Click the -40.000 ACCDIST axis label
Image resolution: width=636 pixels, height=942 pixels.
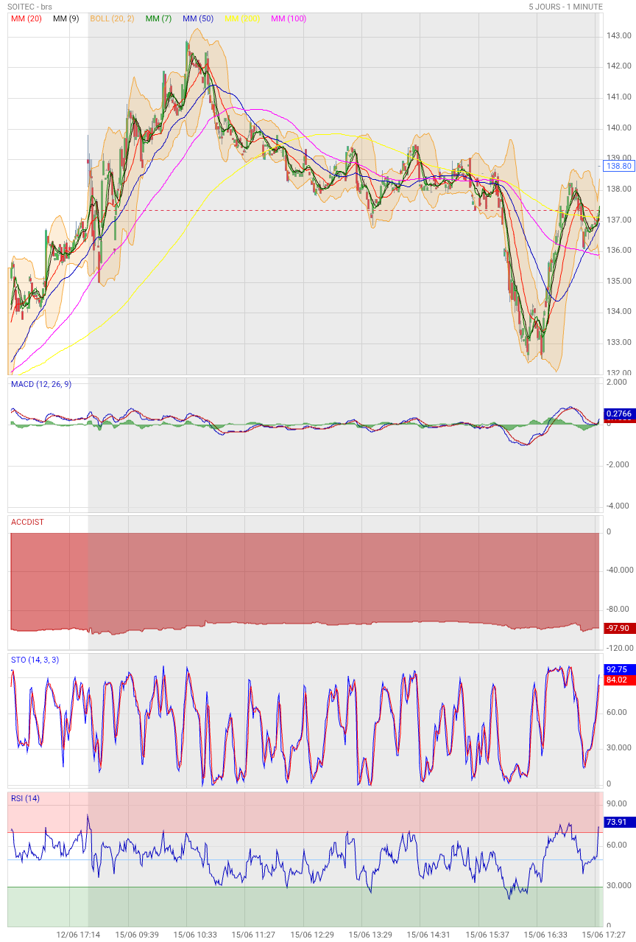tap(620, 570)
